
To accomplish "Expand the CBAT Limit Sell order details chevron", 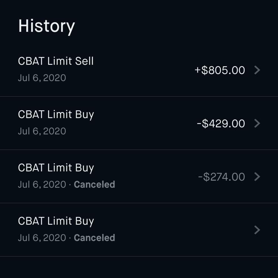I will [257, 70].
